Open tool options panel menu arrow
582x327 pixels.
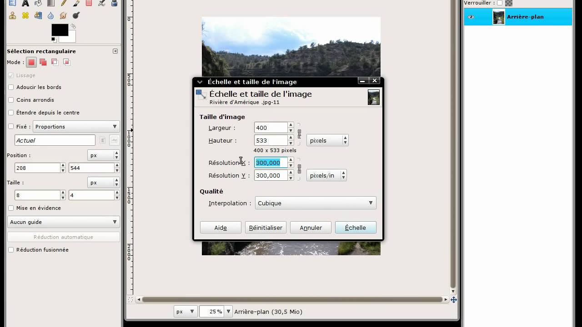point(115,51)
